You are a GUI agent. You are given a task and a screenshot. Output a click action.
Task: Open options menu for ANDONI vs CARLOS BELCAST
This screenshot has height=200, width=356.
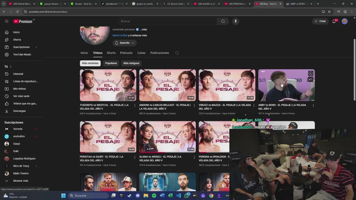click(194, 106)
